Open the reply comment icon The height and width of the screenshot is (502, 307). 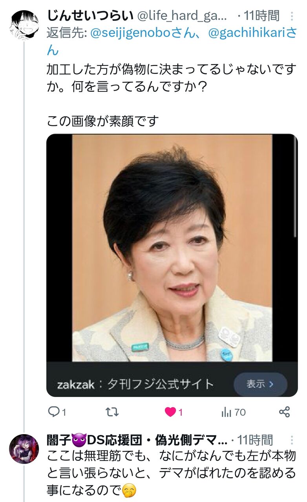coord(53,412)
